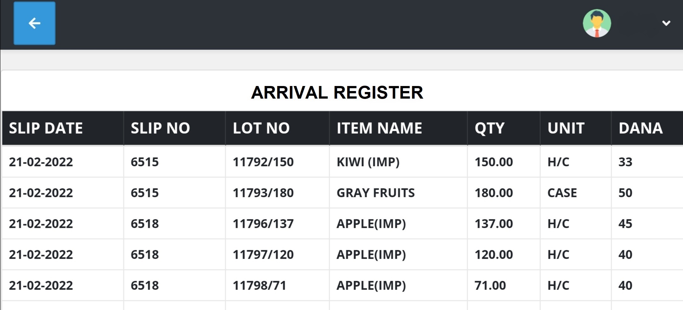This screenshot has width=683, height=310.
Task: Click lot number 11798/71
Action: click(x=259, y=285)
